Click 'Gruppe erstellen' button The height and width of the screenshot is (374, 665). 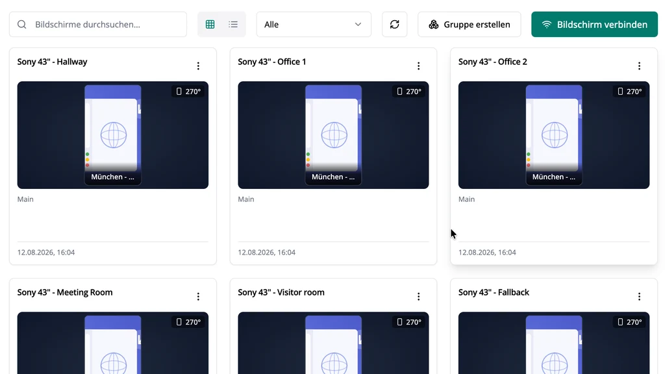point(469,24)
